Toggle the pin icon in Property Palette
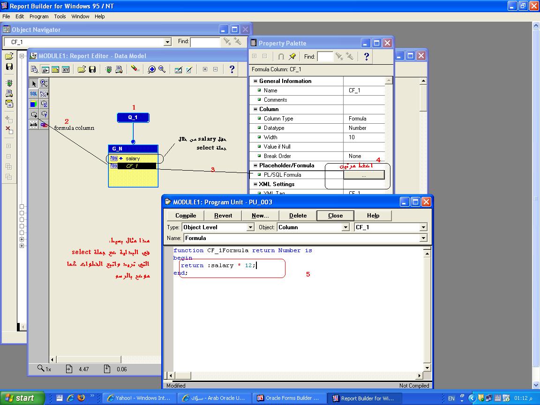 click(x=292, y=57)
